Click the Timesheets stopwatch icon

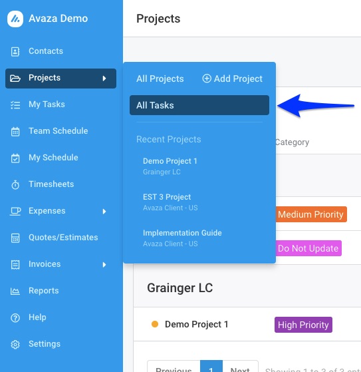click(15, 184)
